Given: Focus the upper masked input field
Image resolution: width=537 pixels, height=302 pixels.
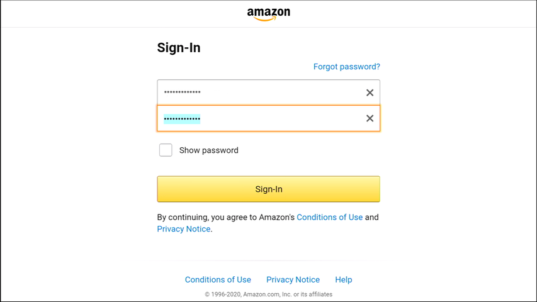Looking at the screenshot, I should pos(268,92).
